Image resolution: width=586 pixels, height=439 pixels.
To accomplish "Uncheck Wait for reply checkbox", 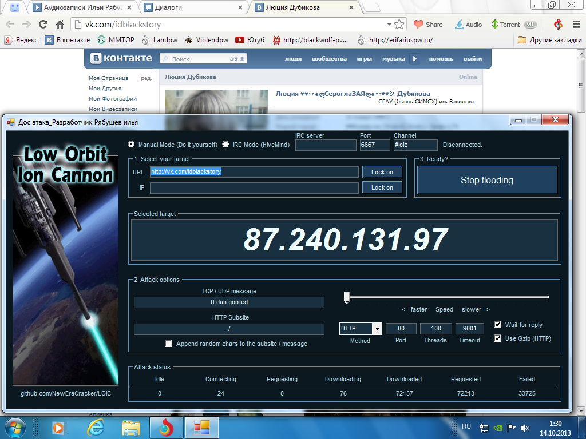I will [x=497, y=325].
